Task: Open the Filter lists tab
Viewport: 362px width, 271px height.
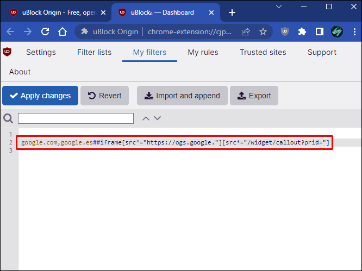Action: point(94,52)
